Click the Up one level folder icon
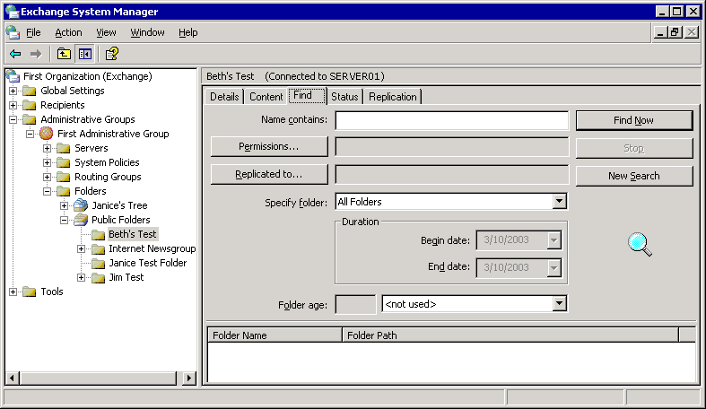This screenshot has height=409, width=706. 64,54
